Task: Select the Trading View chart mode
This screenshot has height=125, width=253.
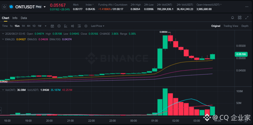Action: pyautogui.click(x=231, y=26)
